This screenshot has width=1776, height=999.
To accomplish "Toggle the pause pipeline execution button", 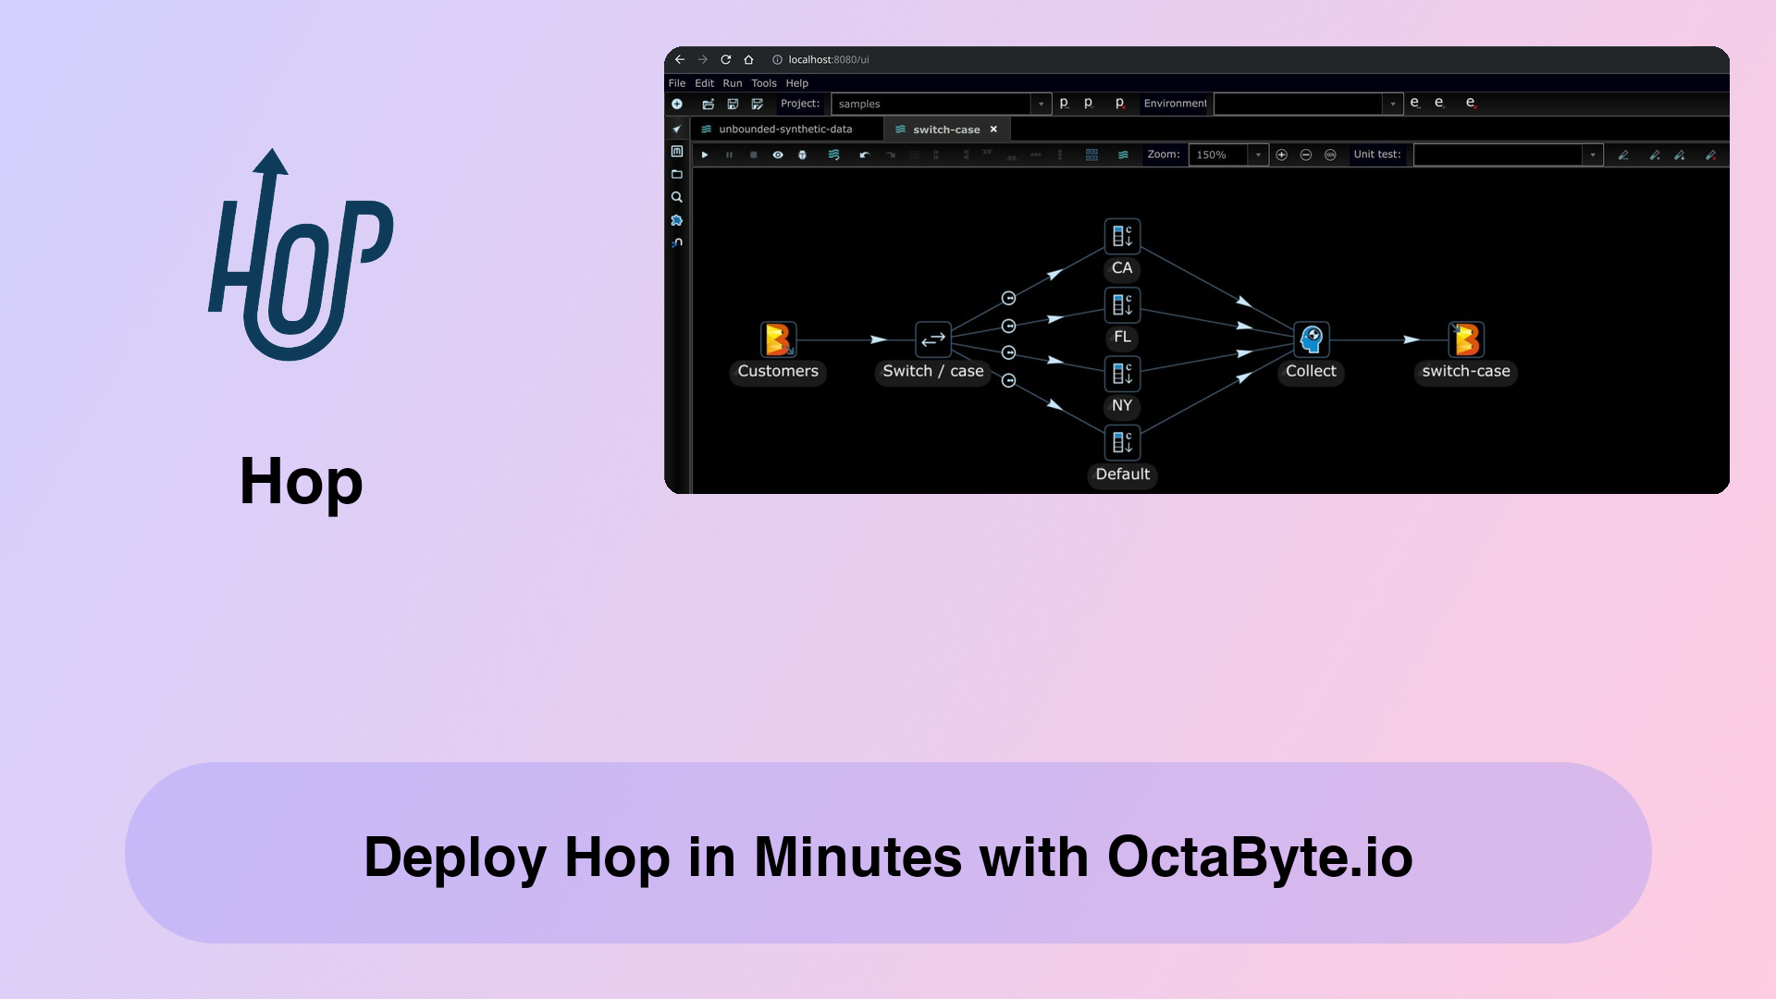I will click(730, 154).
